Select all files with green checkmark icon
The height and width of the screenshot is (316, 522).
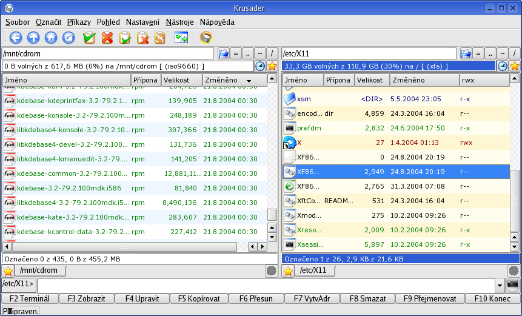pyautogui.click(x=90, y=38)
